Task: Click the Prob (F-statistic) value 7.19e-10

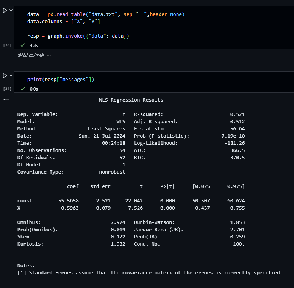Action: pos(233,136)
